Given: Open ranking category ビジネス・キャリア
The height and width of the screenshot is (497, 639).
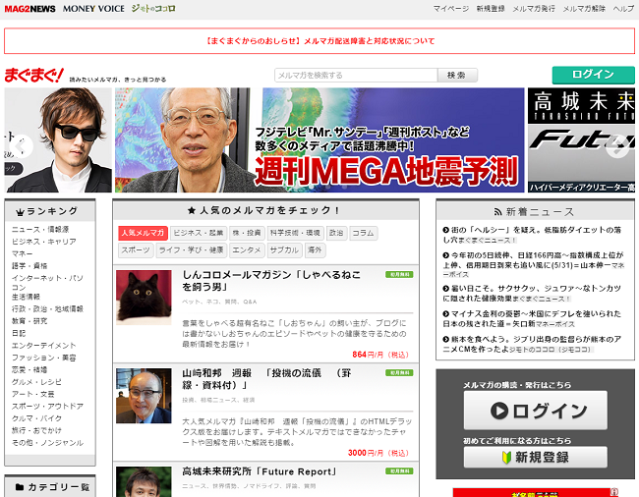Looking at the screenshot, I should [44, 242].
